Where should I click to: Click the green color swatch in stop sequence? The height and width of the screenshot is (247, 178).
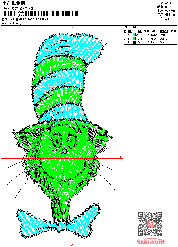coord(134,38)
